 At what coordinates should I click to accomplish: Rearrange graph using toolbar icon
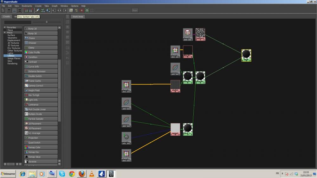click(43, 10)
